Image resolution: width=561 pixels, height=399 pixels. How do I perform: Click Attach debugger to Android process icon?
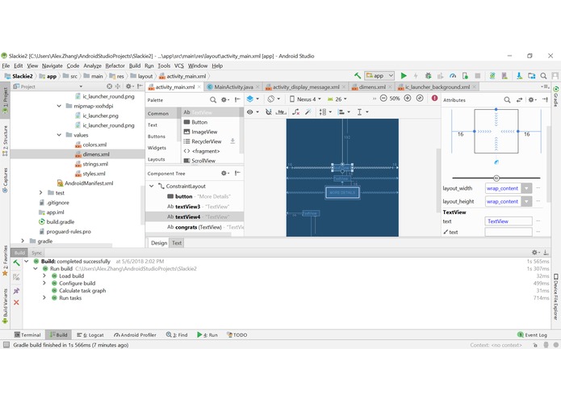pos(465,75)
